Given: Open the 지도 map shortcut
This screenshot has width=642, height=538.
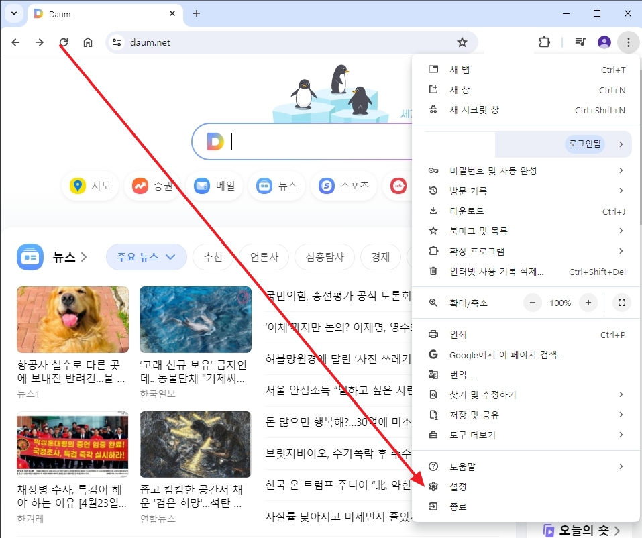Looking at the screenshot, I should [x=90, y=186].
